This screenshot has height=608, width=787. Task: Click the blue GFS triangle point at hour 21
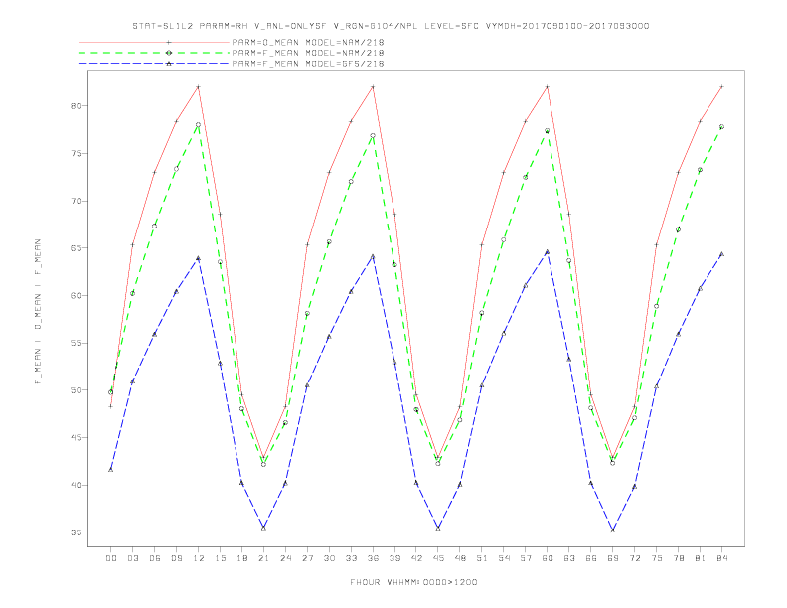[263, 528]
